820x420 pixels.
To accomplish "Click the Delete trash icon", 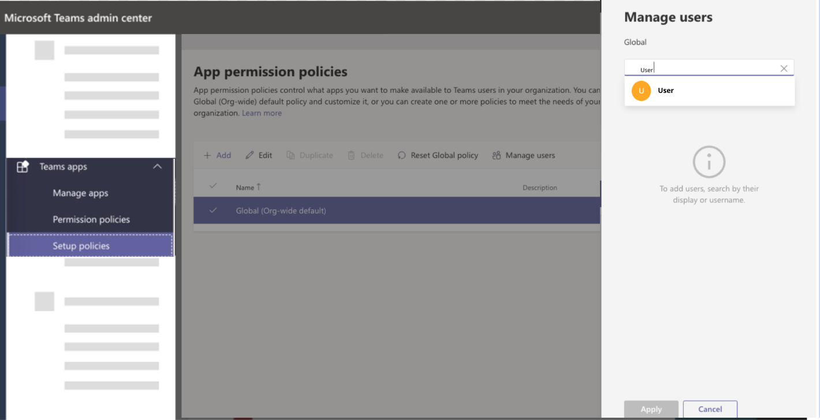I will (352, 155).
